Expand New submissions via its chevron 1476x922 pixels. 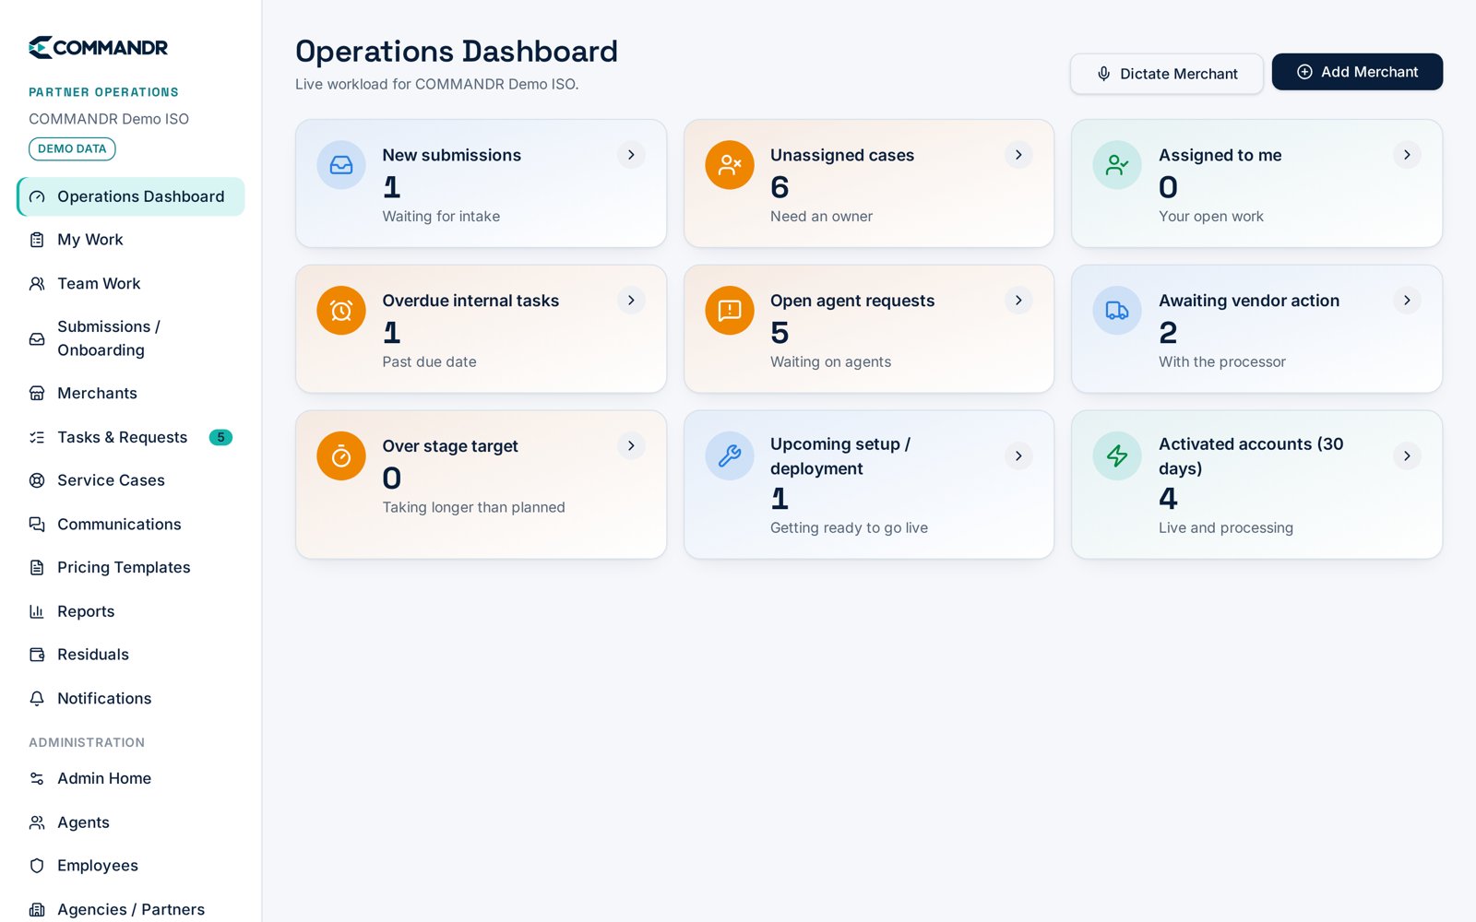631,155
